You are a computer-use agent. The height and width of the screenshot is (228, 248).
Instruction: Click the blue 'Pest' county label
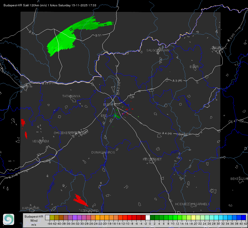coord(175,152)
